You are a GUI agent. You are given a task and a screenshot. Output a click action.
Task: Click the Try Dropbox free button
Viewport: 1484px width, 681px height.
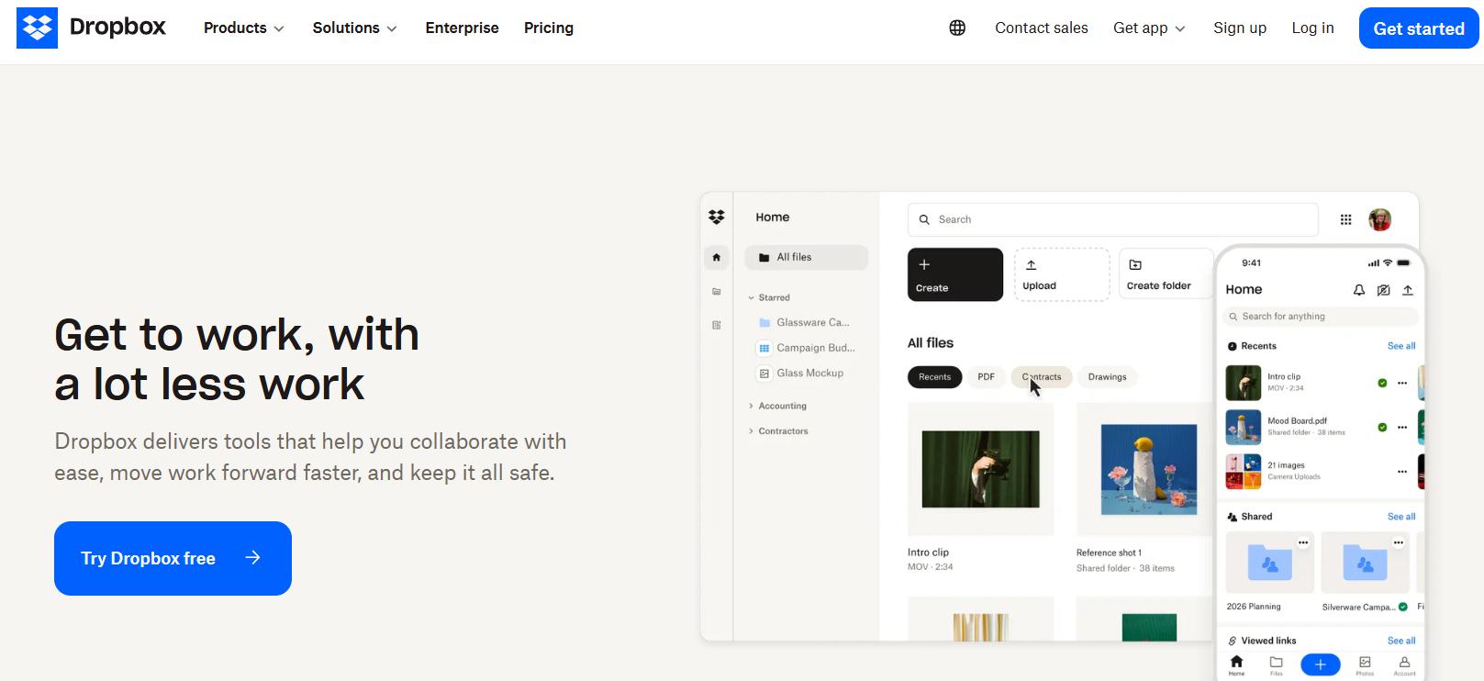pyautogui.click(x=173, y=558)
